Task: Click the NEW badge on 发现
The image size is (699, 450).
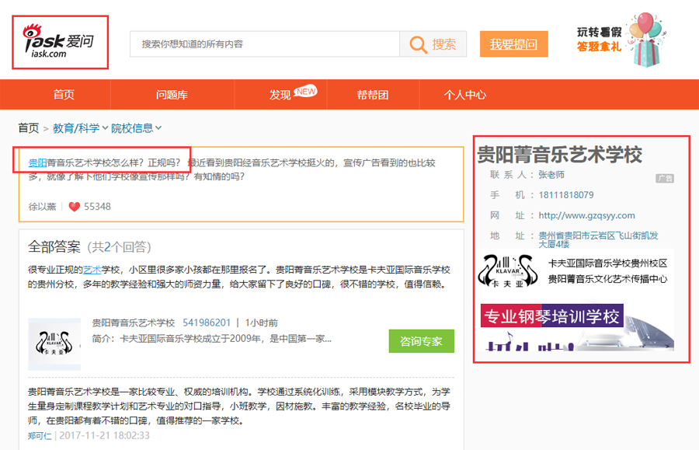Action: [x=306, y=91]
